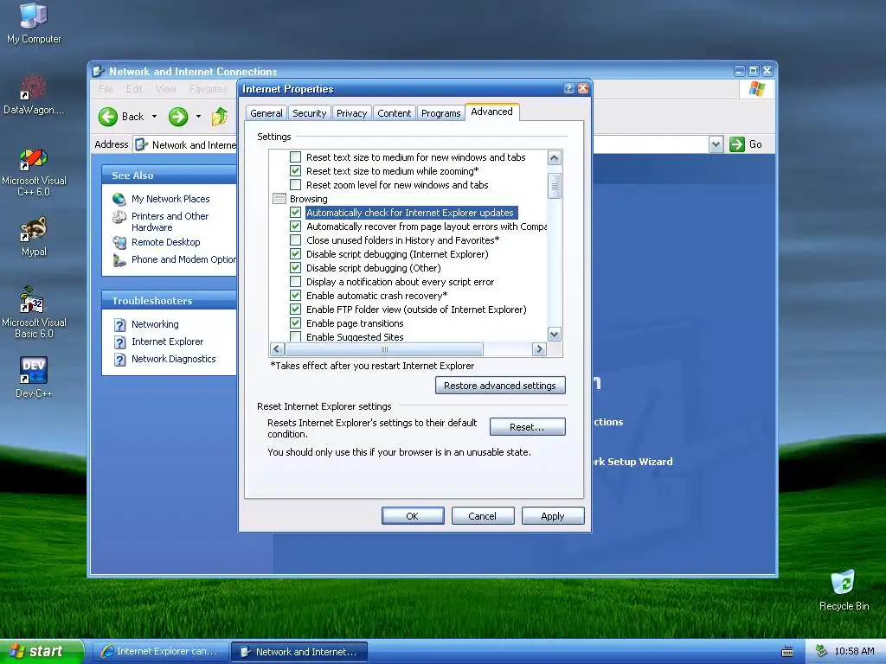
Task: Click the on-screen keyboard tray icon
Action: coord(786,652)
